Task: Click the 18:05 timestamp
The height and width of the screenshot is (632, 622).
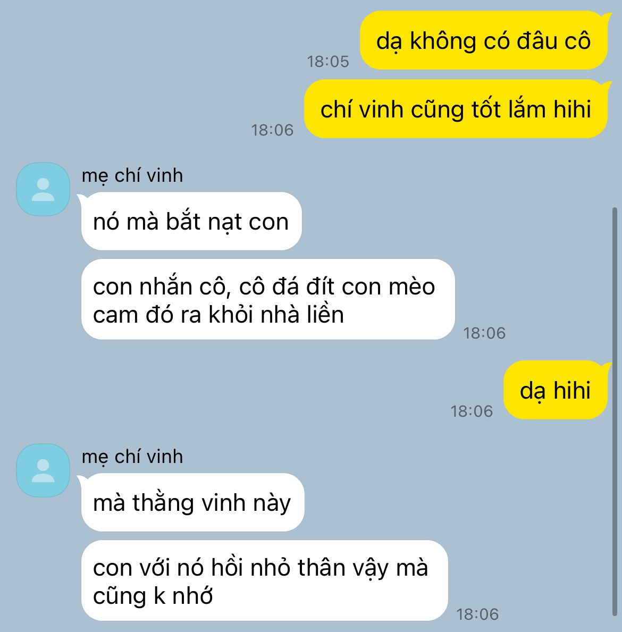Action: pos(327,62)
